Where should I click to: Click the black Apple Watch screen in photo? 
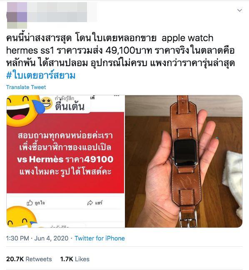[x=185, y=152]
